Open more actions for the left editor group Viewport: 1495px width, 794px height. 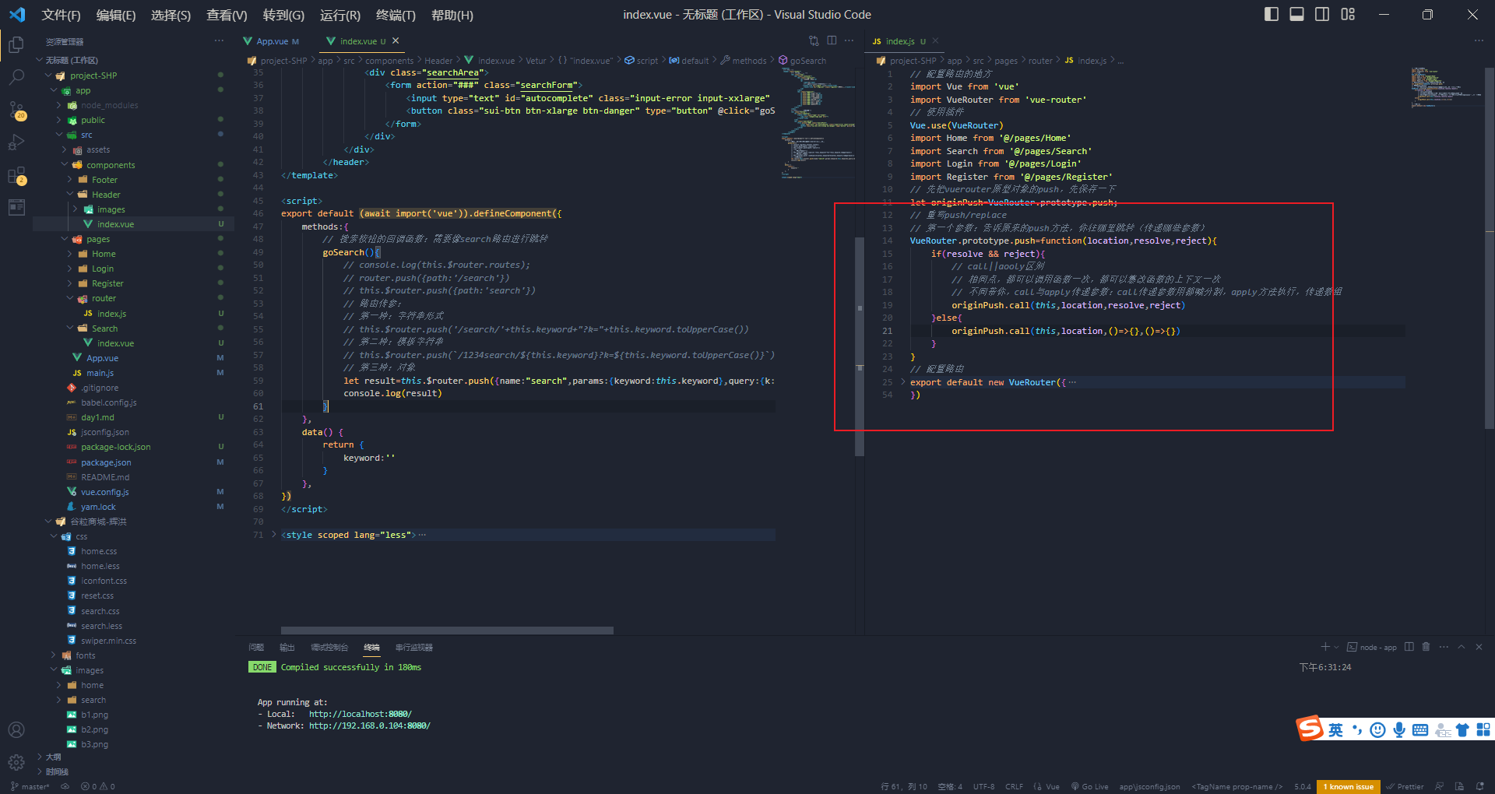[x=850, y=40]
